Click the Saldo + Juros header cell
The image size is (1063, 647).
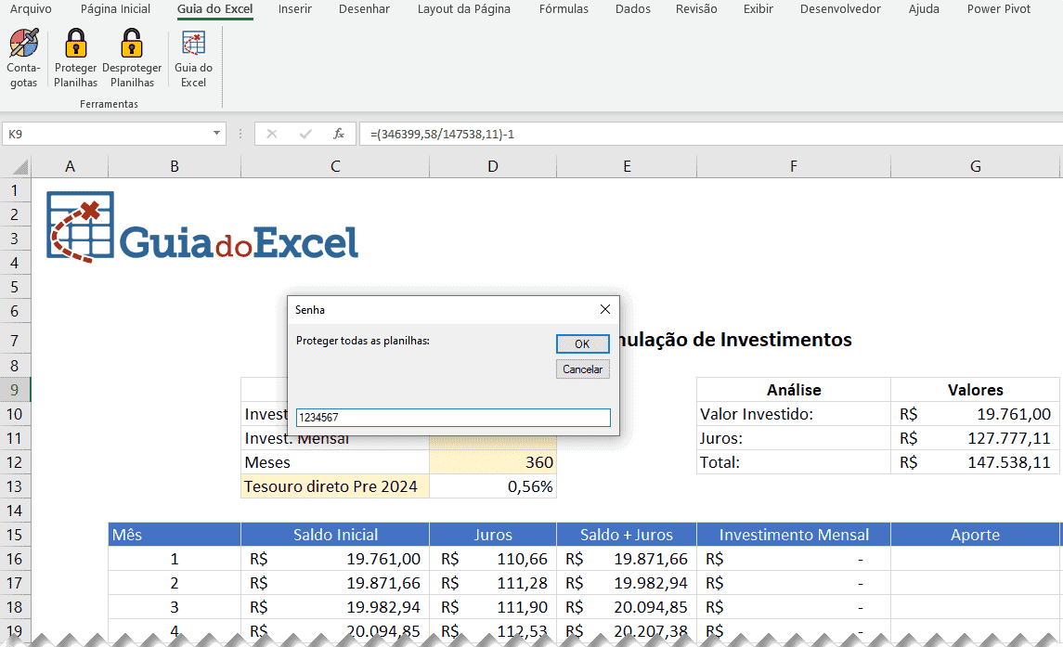627,535
